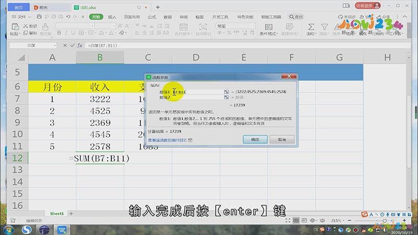This screenshot has width=418, height=235.
Task: Click the OK (确定) button in dialog
Action: 255,139
